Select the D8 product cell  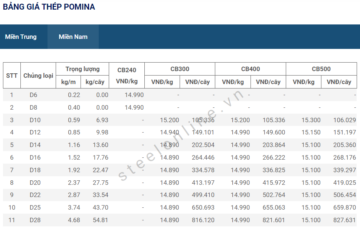click(x=33, y=107)
